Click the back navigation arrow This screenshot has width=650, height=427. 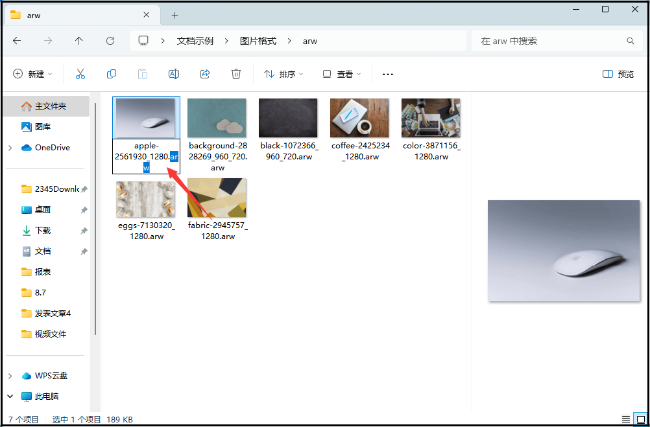[18, 40]
